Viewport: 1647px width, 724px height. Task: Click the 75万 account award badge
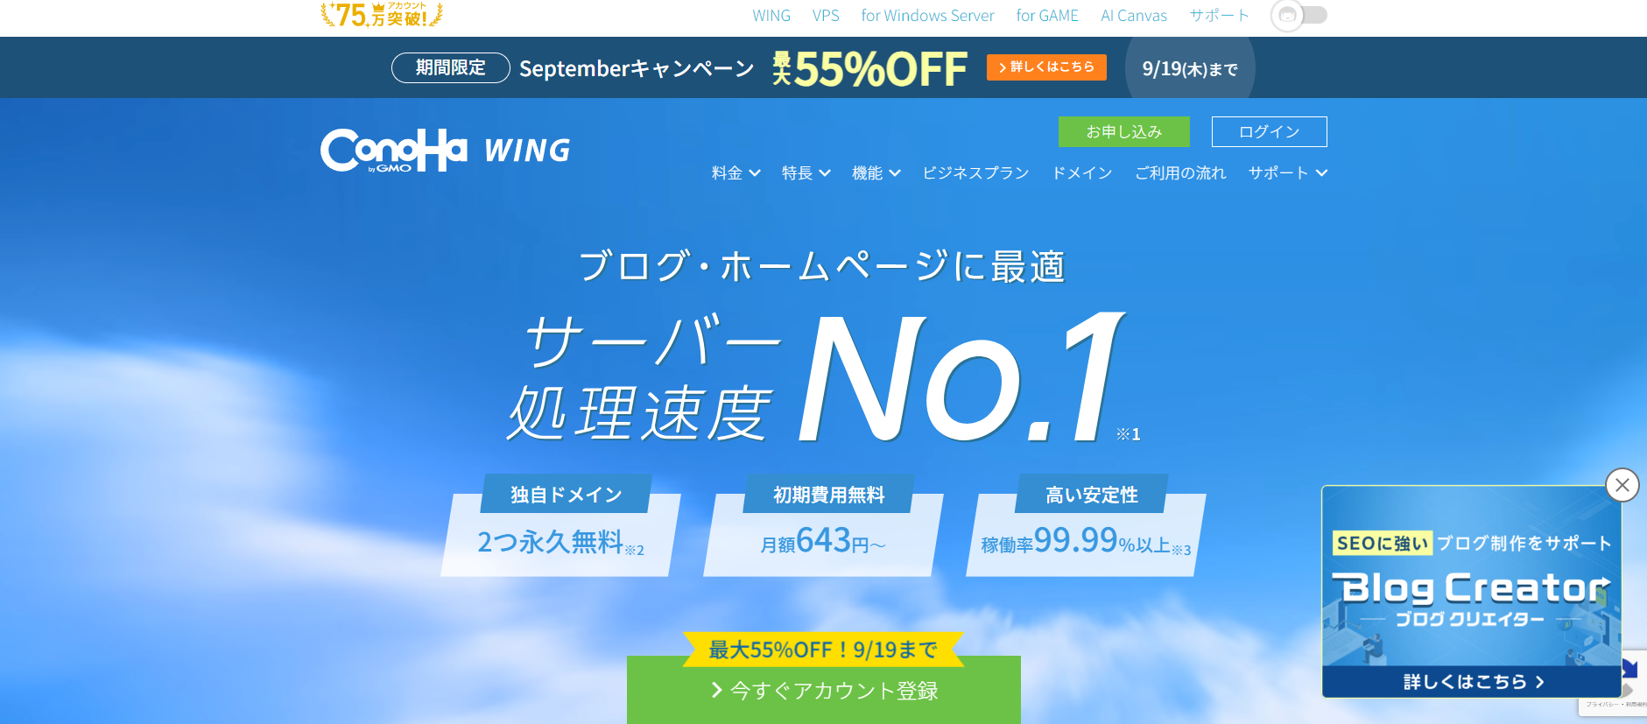tap(382, 15)
